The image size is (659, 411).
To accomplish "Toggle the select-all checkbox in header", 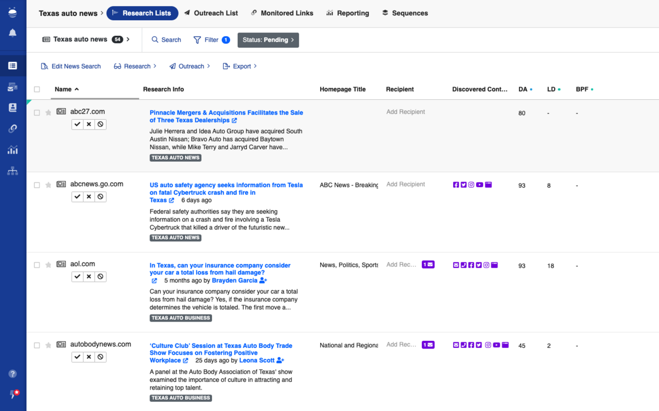I will (37, 89).
